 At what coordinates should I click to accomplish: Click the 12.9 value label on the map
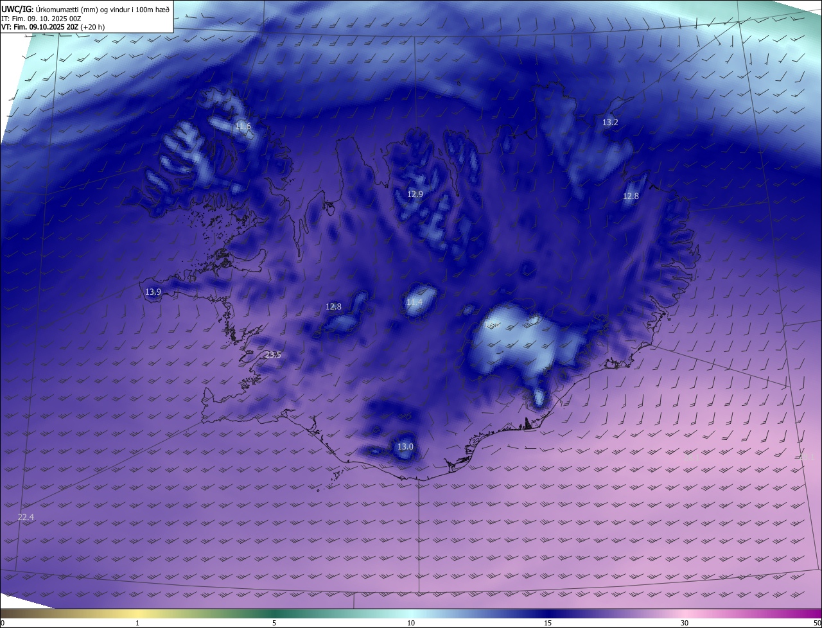[415, 194]
